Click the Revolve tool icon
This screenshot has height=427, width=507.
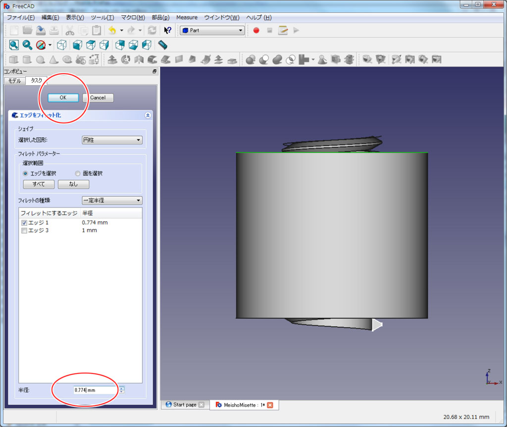(126, 59)
